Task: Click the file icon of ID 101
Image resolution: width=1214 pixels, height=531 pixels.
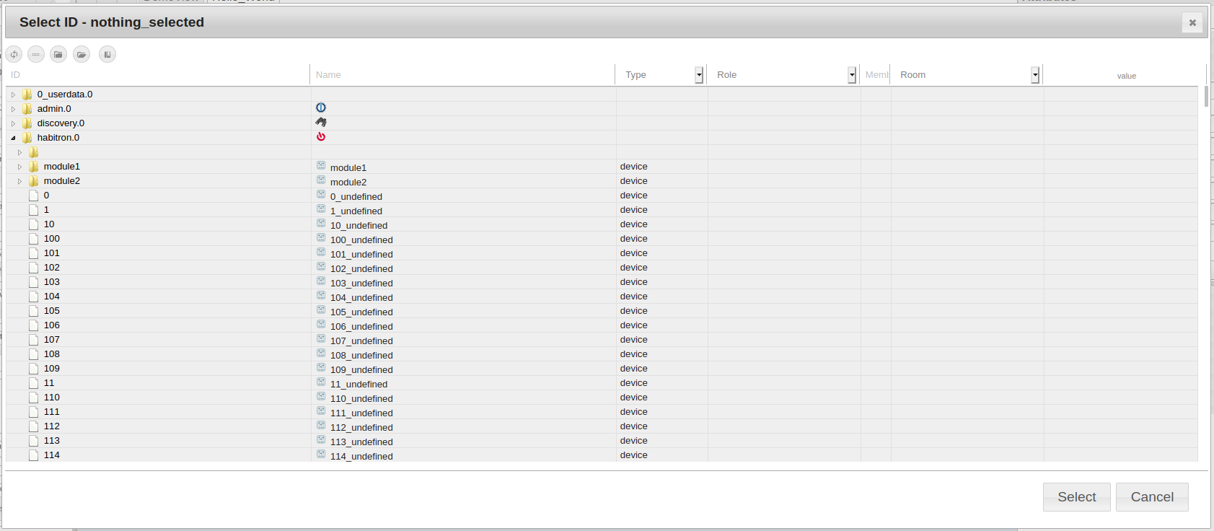Action: (33, 253)
